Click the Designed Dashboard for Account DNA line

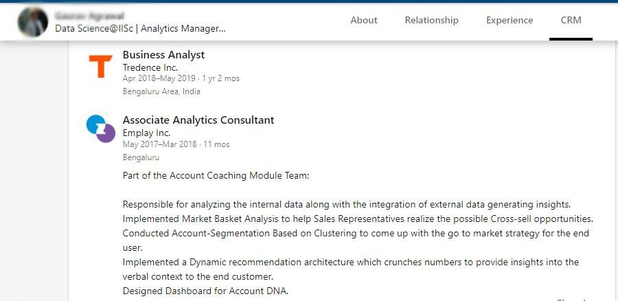(206, 291)
